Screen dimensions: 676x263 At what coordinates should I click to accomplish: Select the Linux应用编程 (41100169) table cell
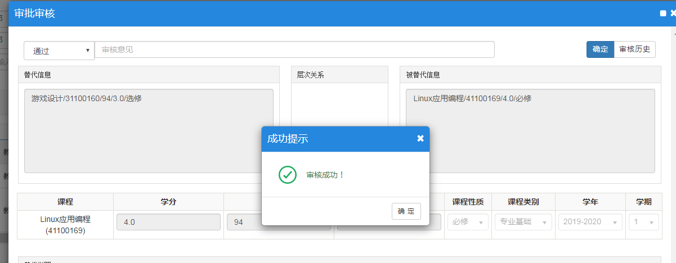coord(65,224)
